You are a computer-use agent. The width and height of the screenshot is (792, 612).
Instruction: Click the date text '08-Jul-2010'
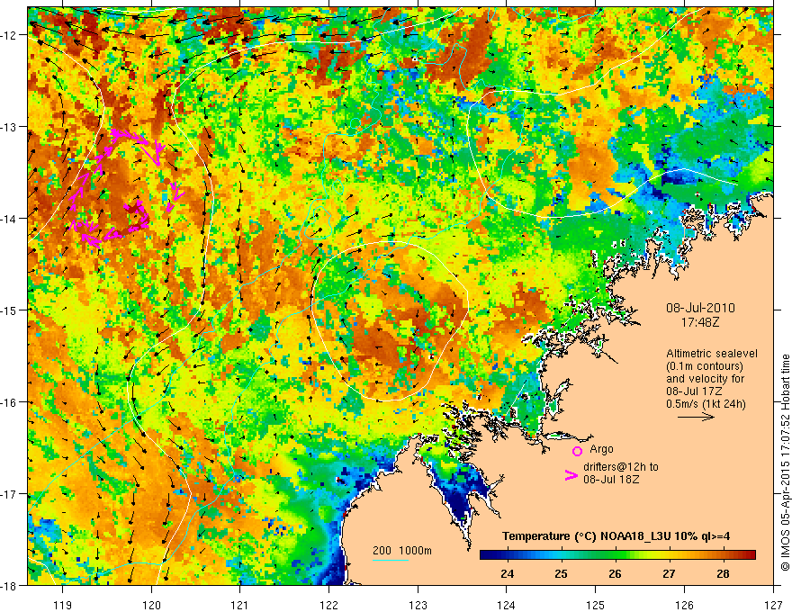(x=700, y=308)
